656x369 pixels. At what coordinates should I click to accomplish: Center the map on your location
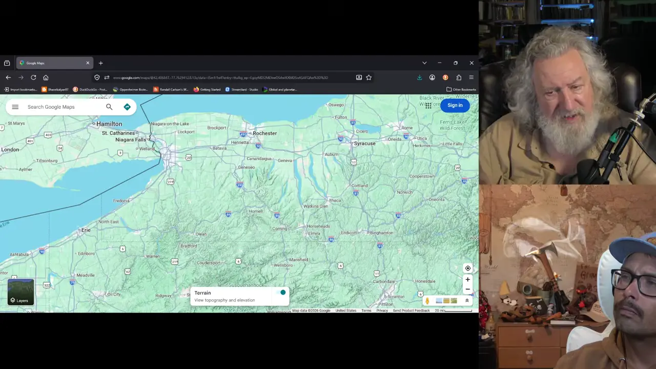click(467, 268)
